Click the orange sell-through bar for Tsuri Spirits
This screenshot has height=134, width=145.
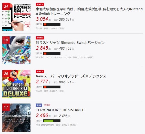point(52,54)
